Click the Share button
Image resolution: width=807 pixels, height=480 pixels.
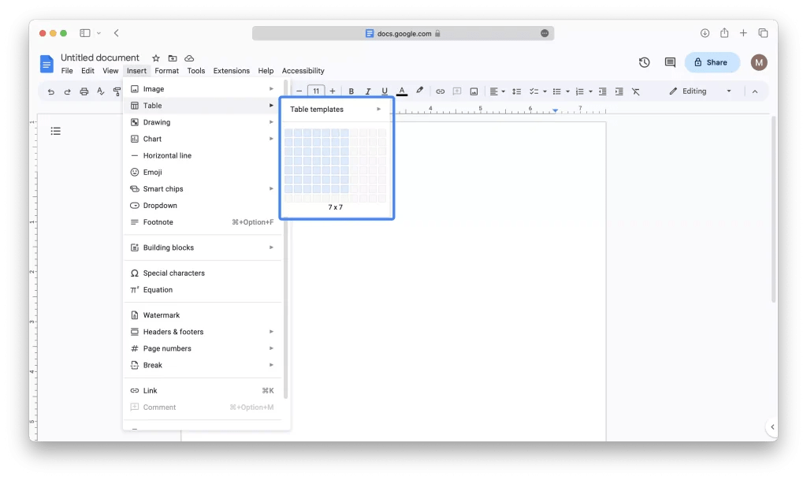712,62
